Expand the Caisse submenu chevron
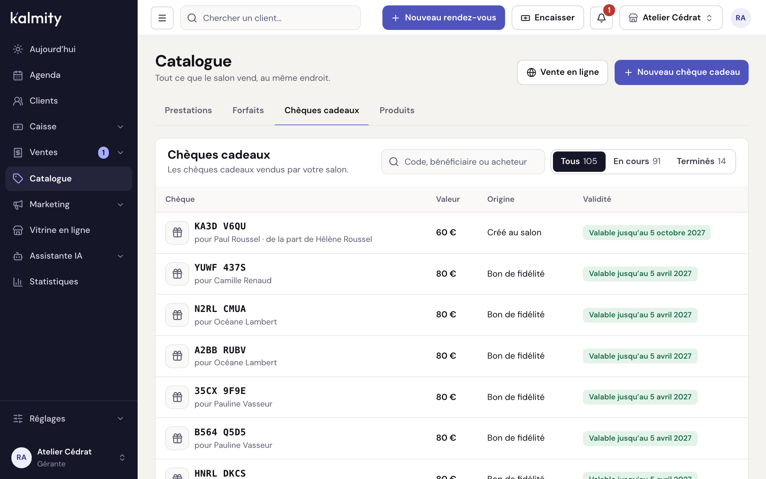766x479 pixels. (x=120, y=127)
